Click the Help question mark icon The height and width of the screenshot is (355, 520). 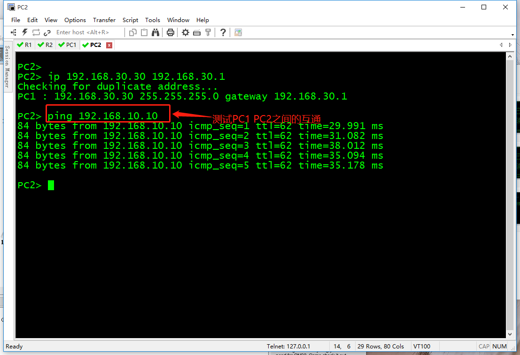tap(223, 32)
